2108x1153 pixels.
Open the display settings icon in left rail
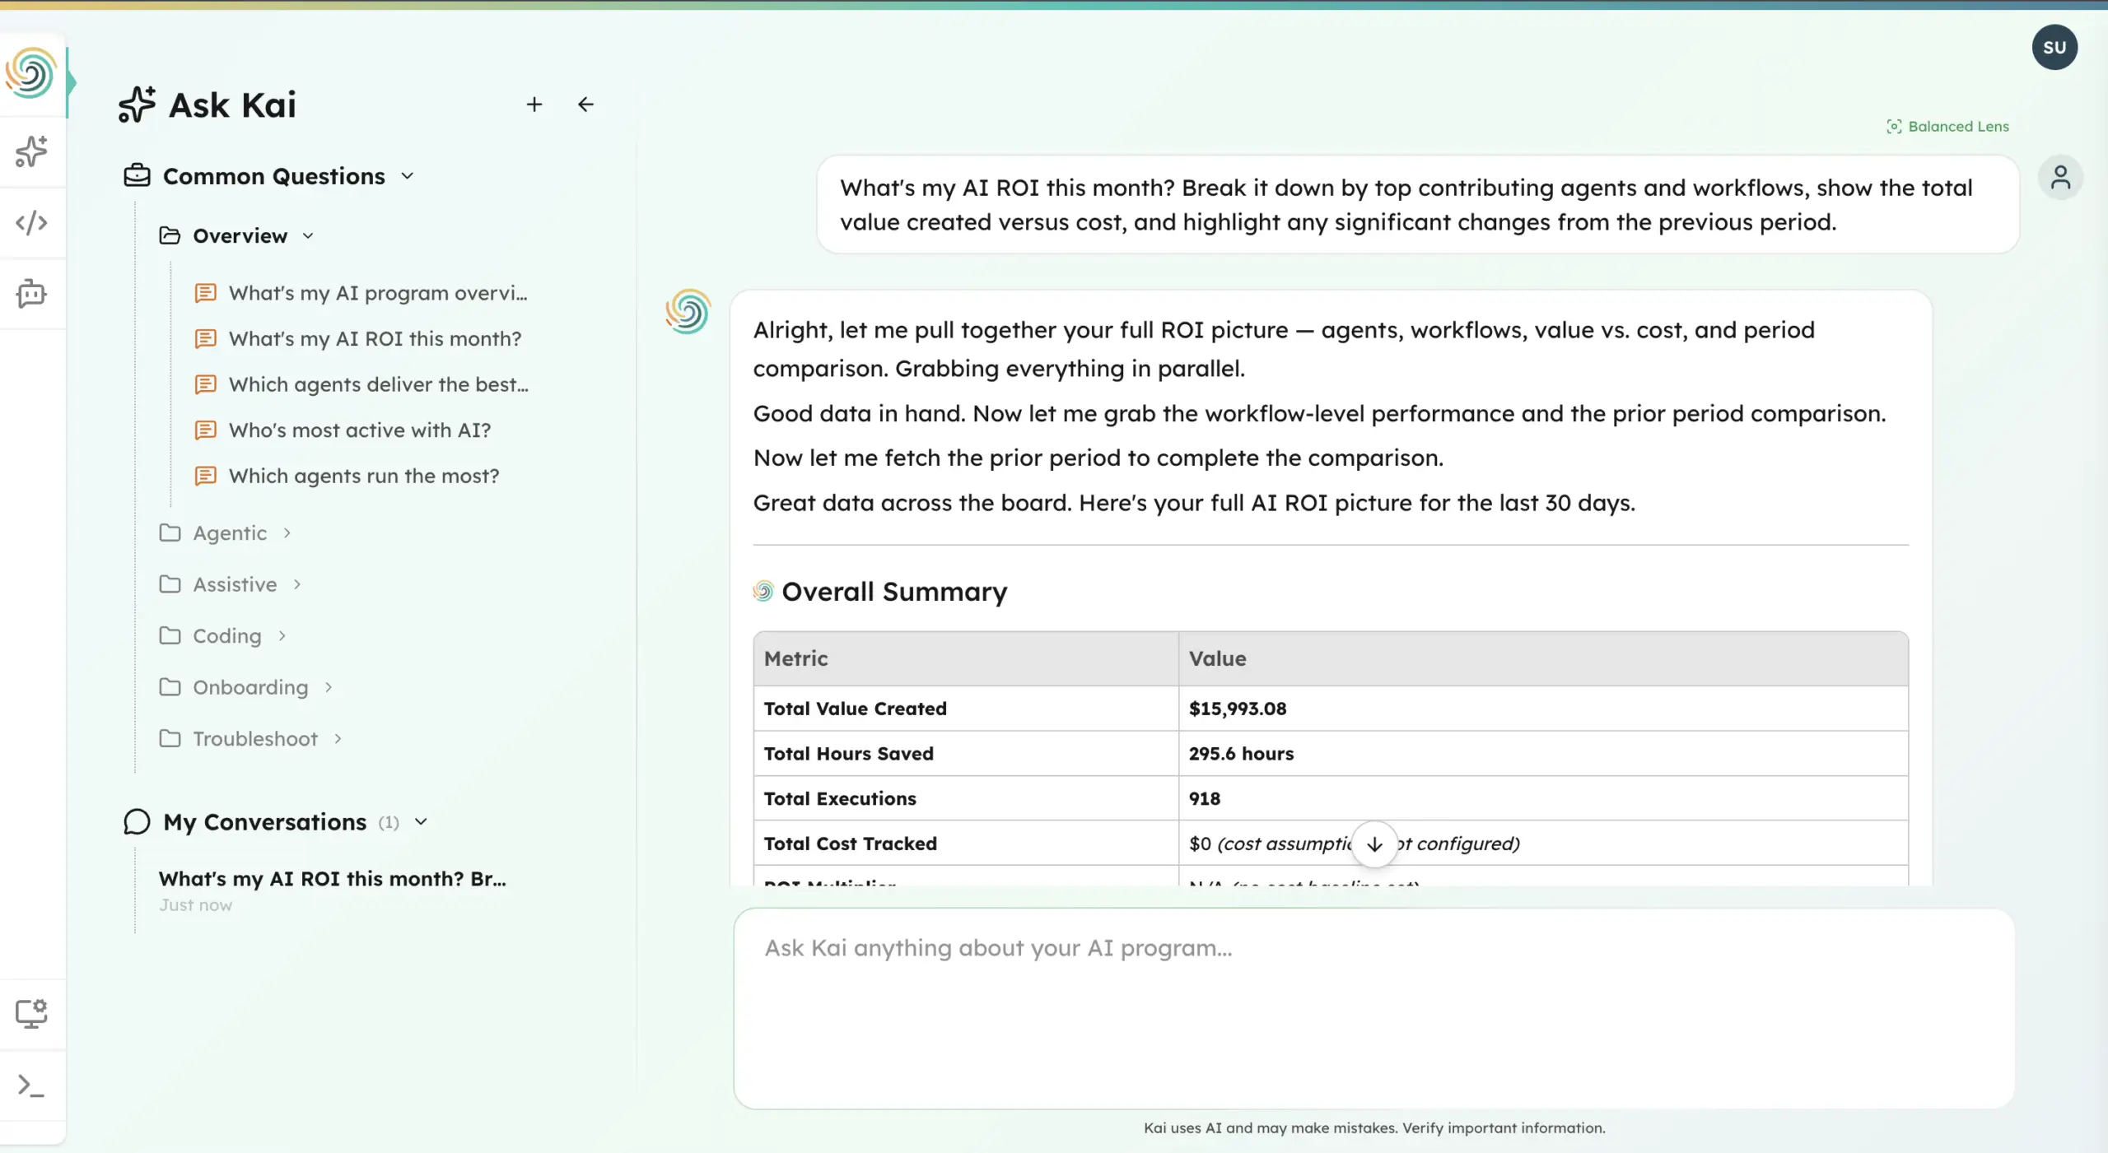pos(31,1014)
